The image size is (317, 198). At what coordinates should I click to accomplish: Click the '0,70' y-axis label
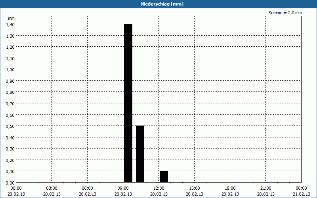(10, 104)
